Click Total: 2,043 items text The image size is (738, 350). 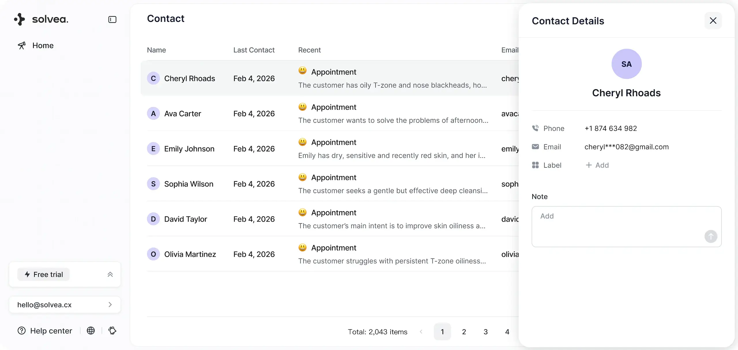coord(377,332)
